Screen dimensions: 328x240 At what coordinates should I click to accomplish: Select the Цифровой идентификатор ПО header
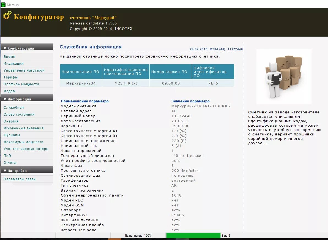pos(213,72)
